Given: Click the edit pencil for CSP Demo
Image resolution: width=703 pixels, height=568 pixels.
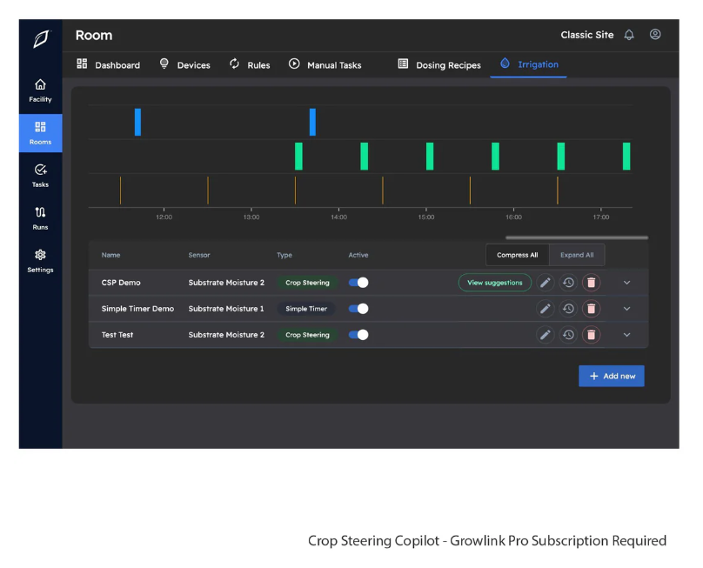Looking at the screenshot, I should coord(546,283).
